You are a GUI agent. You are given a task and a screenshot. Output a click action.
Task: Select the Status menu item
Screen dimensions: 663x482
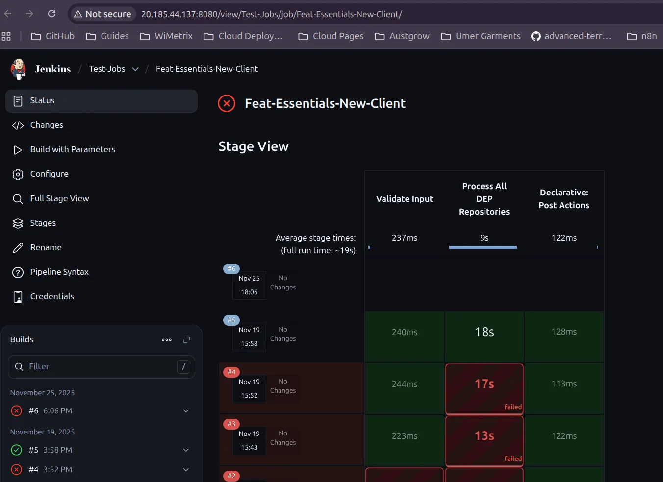[x=101, y=101]
